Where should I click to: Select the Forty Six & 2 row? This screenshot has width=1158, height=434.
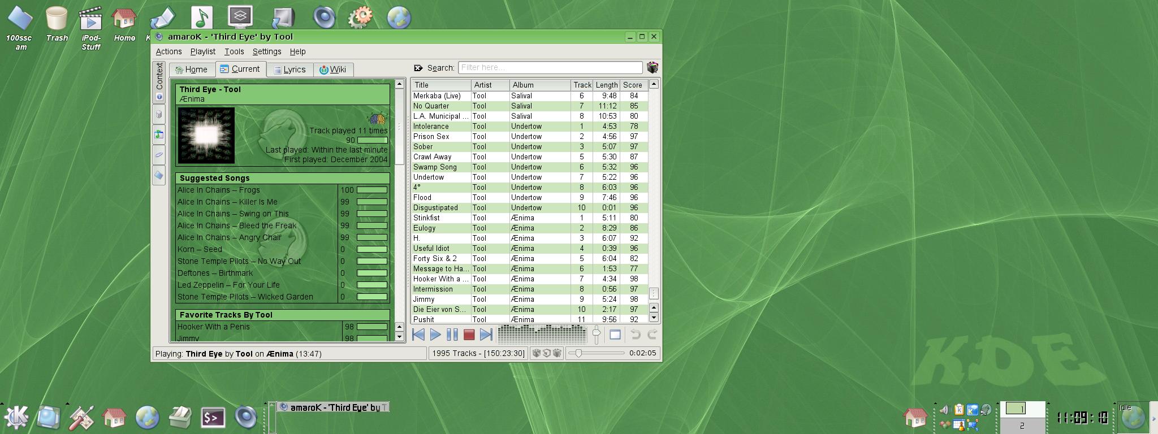(x=529, y=258)
